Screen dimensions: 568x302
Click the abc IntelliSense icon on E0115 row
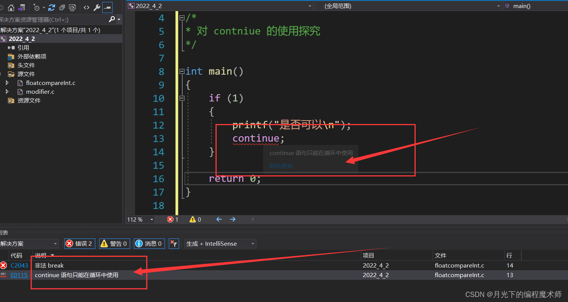coord(3,275)
